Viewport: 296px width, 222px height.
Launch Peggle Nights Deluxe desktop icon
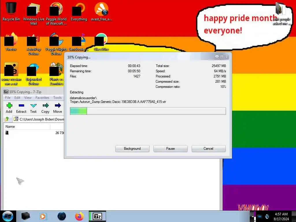(56, 44)
